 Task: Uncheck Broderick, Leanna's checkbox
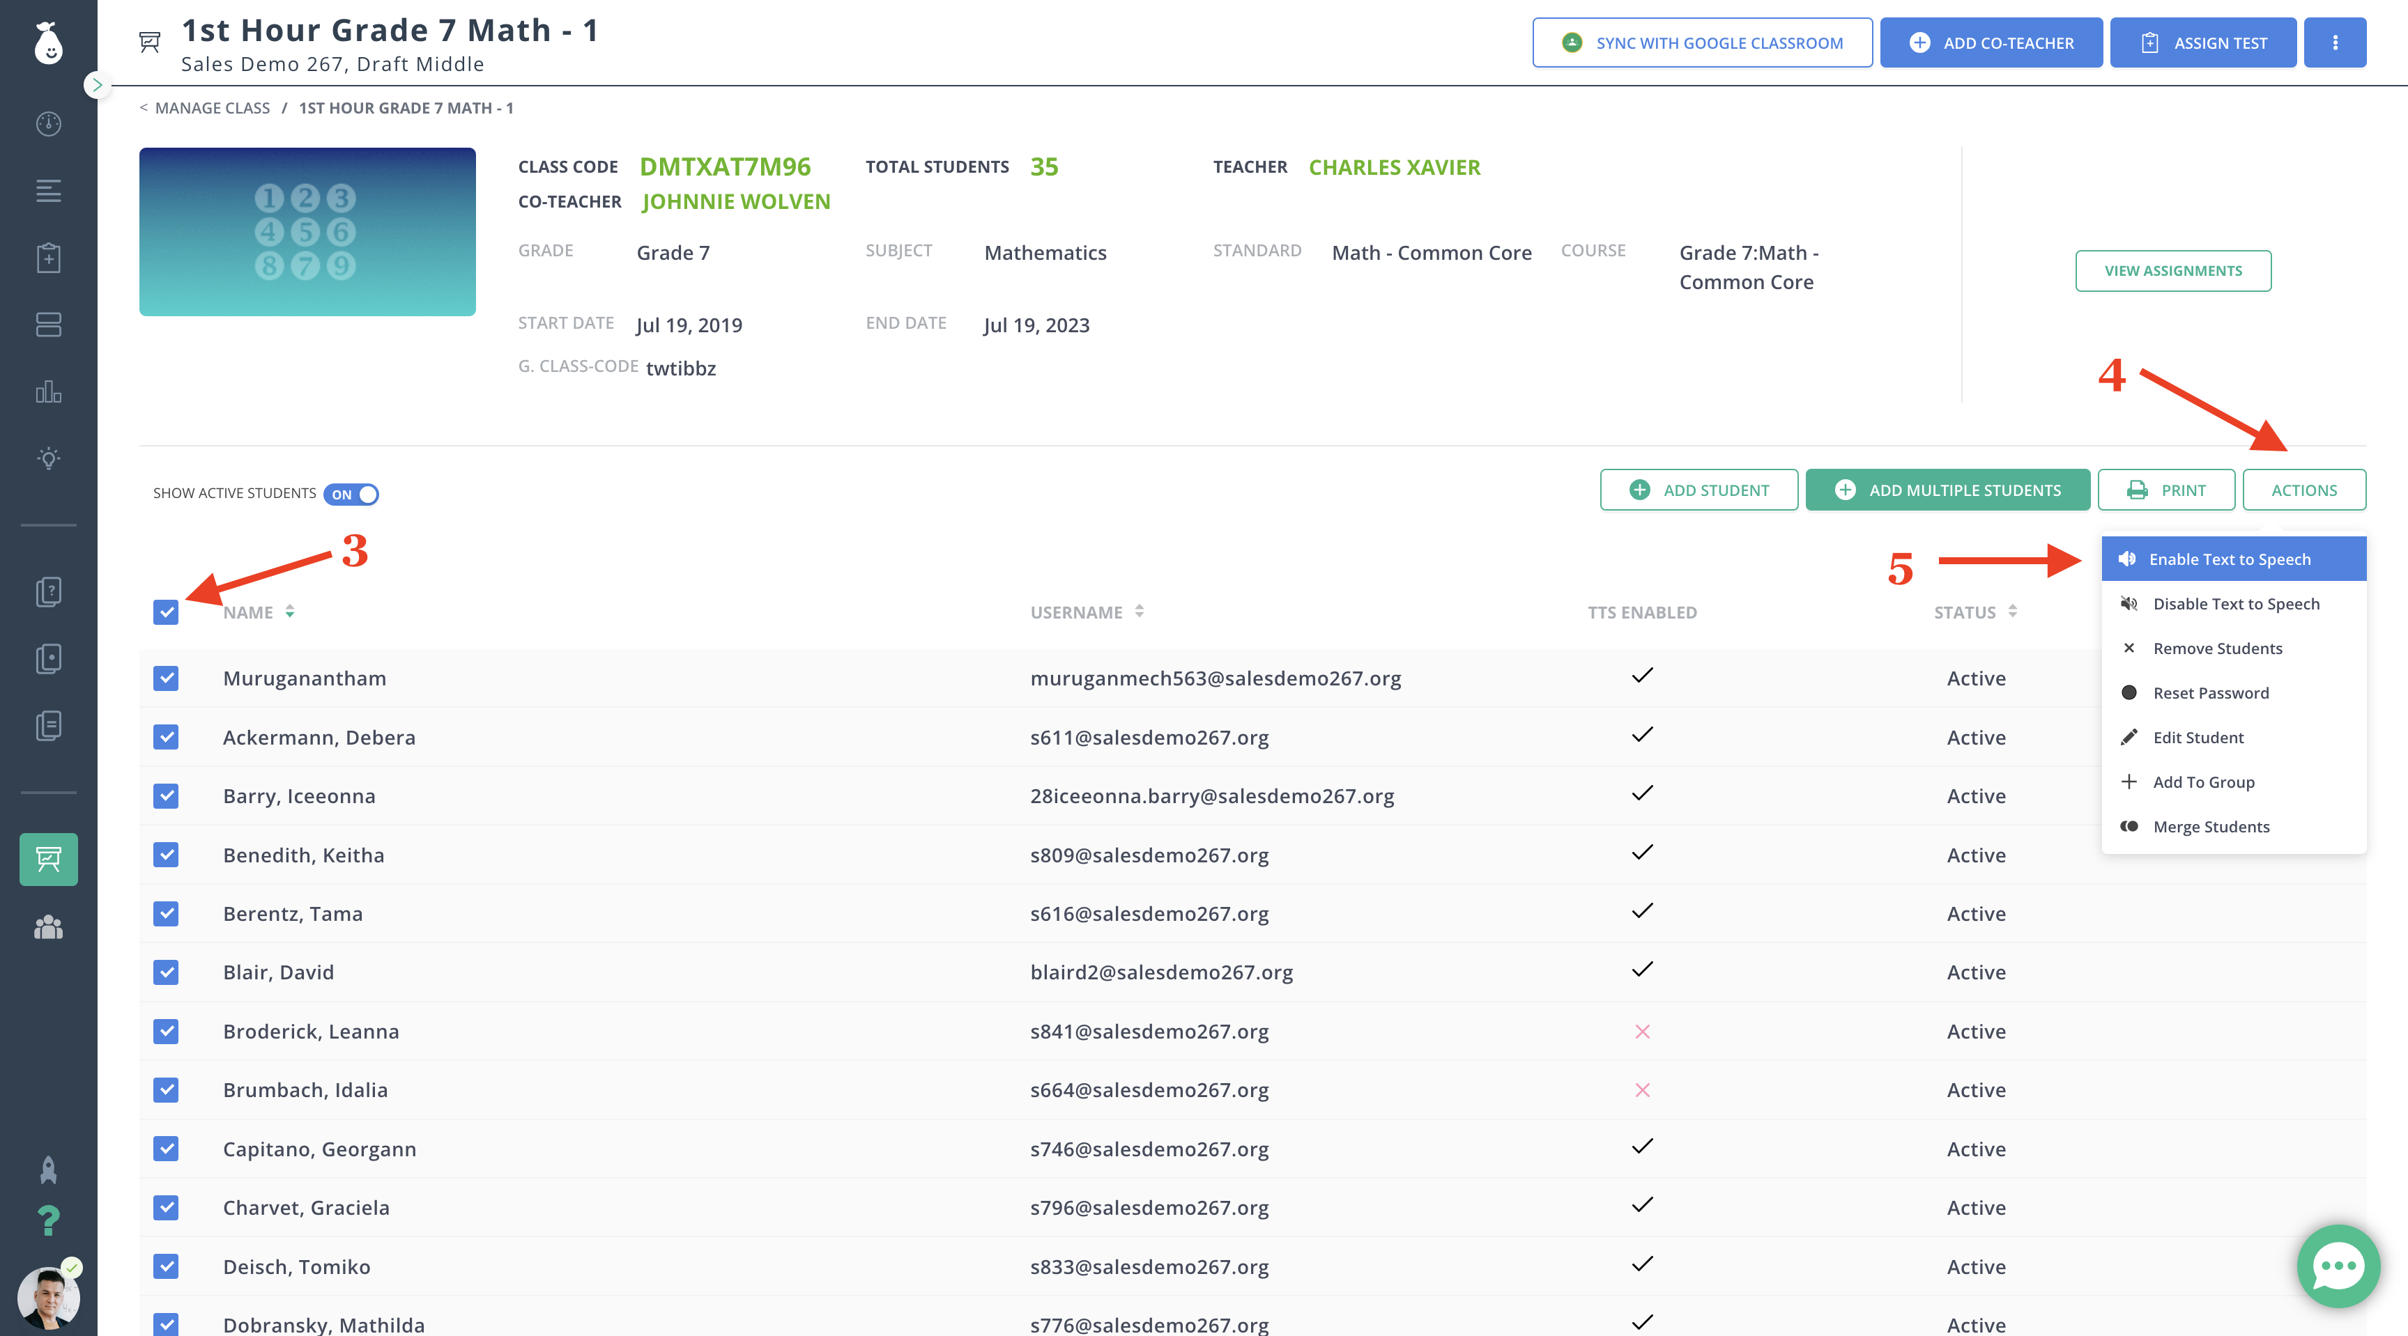coord(167,1032)
